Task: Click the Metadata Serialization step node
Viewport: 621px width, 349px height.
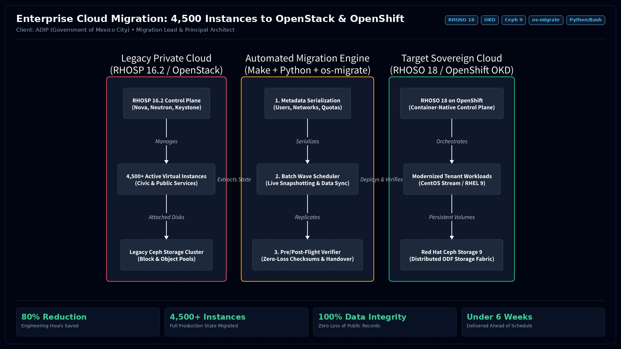Action: pyautogui.click(x=307, y=103)
